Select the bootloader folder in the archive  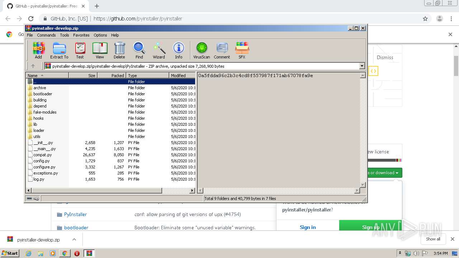pos(111,94)
